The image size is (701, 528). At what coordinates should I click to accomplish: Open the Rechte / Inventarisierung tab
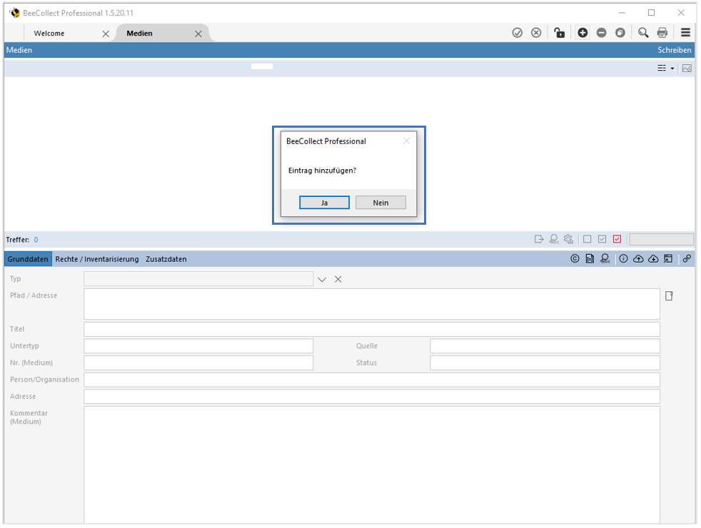97,259
